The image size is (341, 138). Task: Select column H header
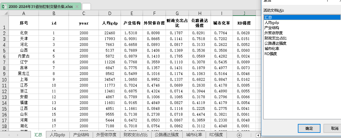point(200,13)
